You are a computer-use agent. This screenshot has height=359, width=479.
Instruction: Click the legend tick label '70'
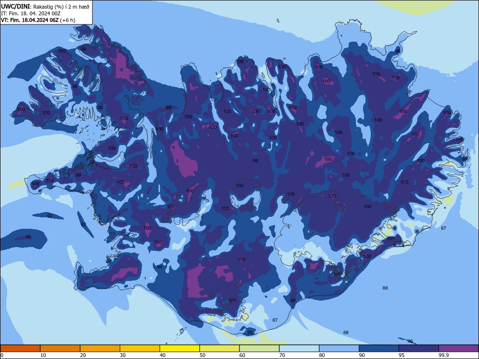[282, 355]
